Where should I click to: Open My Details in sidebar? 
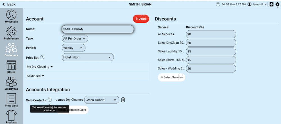click(11, 16)
